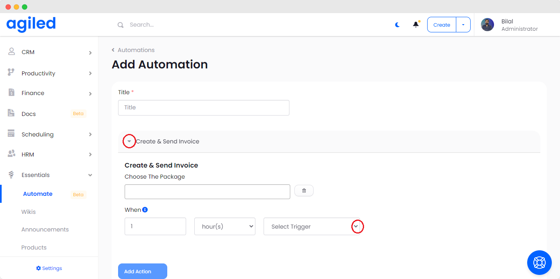Viewport: 560px width, 279px height.
Task: Expand the CRM menu
Action: click(x=49, y=52)
